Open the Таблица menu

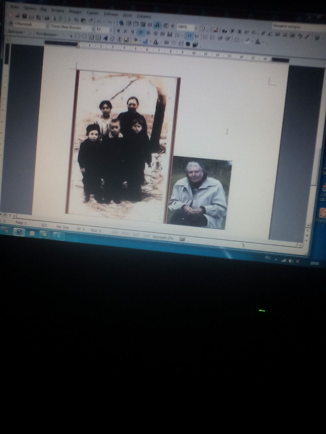point(111,14)
